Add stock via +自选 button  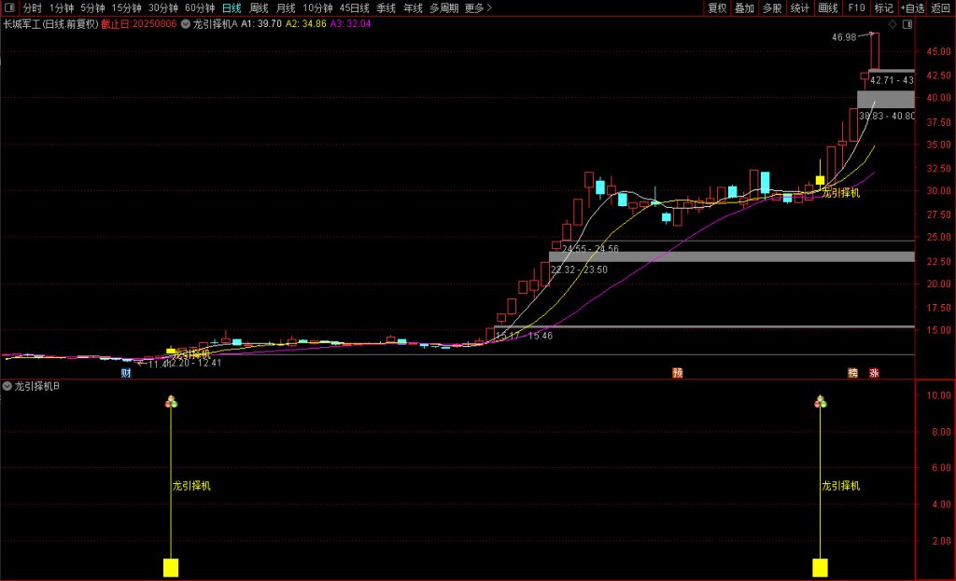911,8
